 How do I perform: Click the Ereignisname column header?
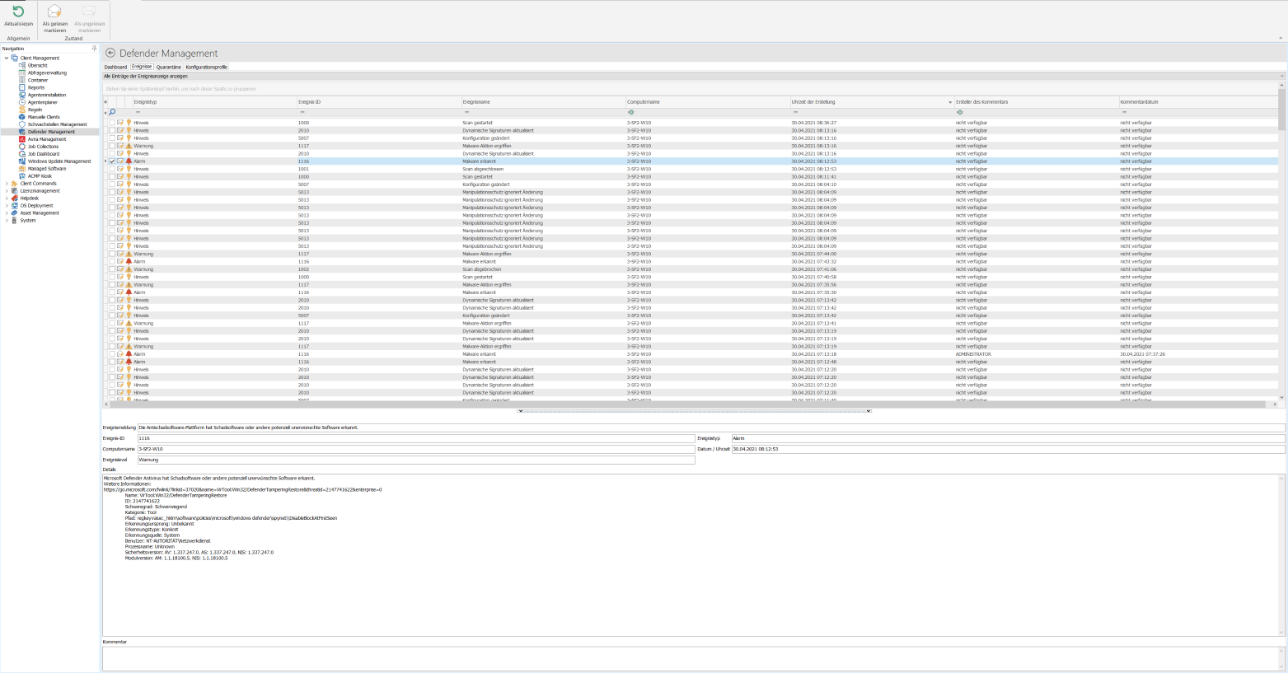(543, 102)
